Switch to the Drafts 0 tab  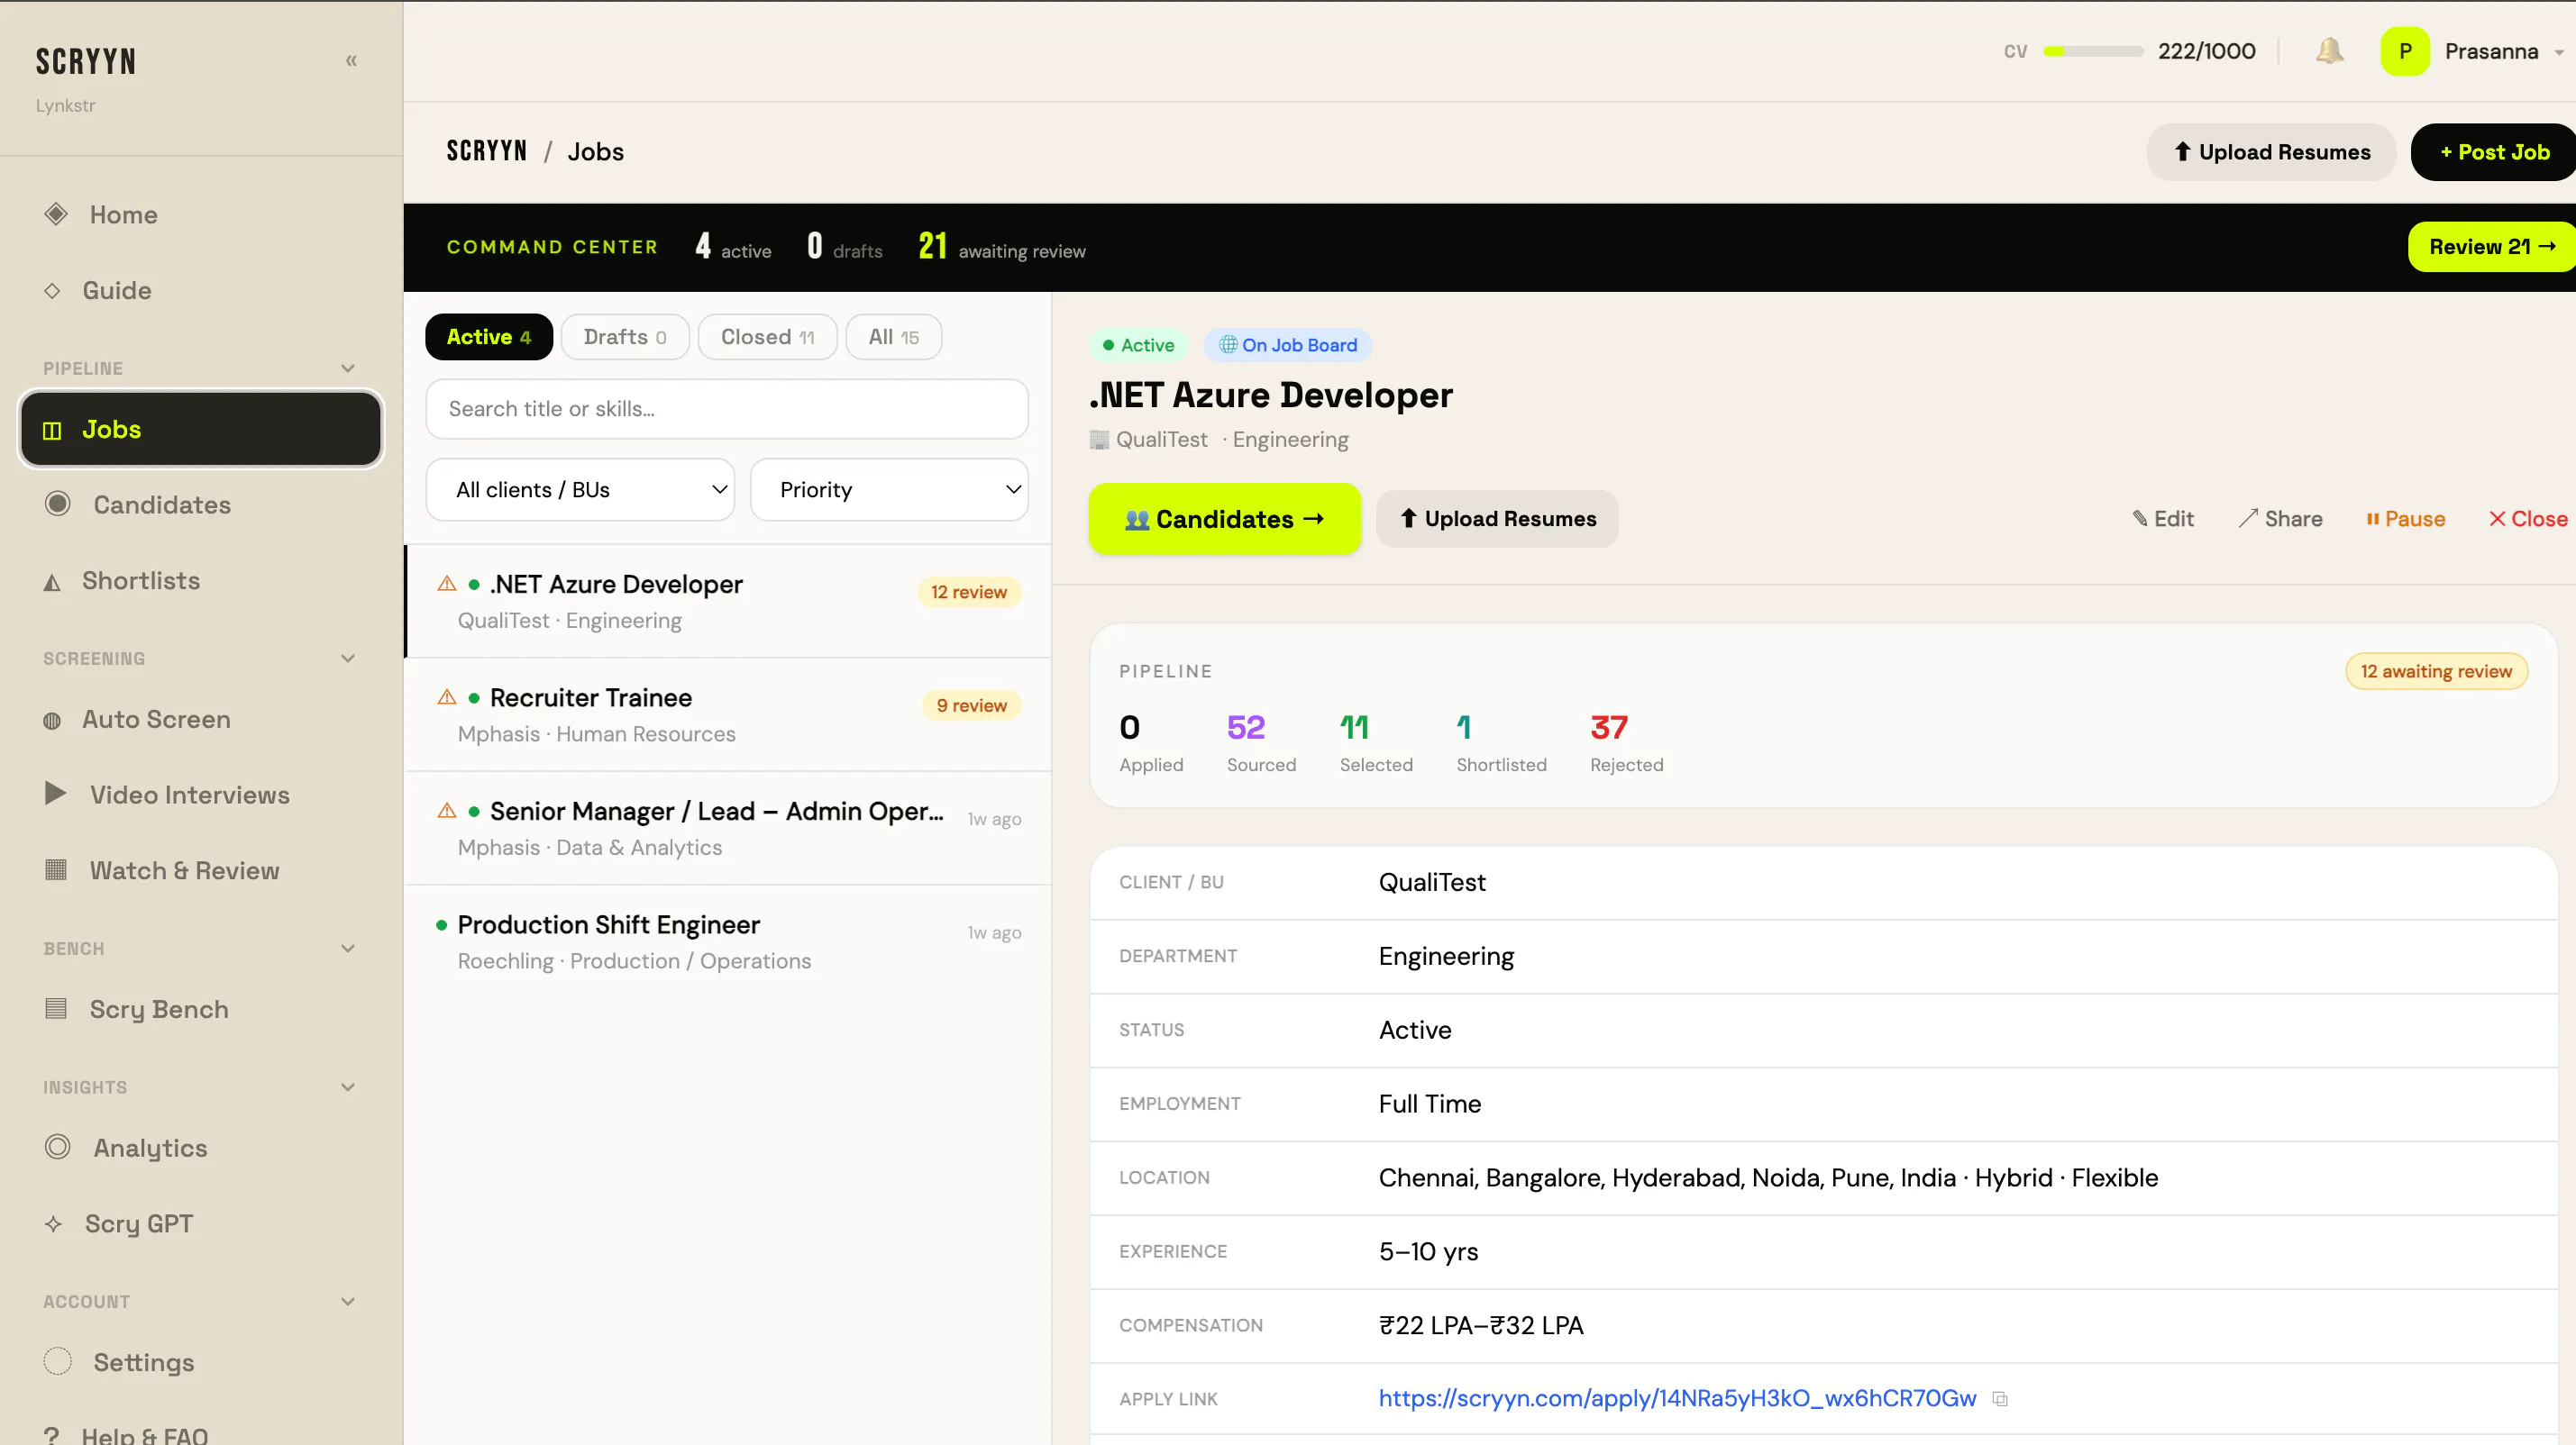point(625,337)
